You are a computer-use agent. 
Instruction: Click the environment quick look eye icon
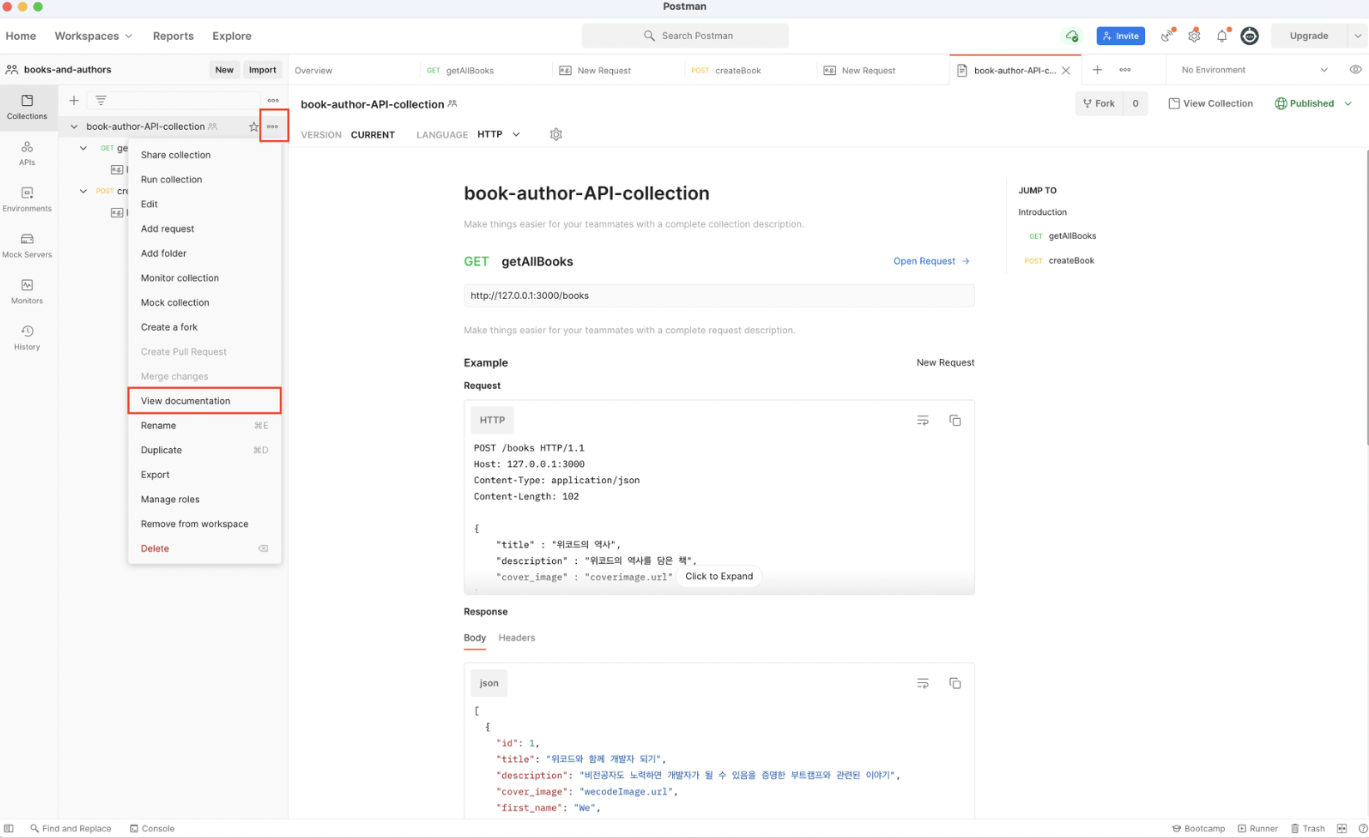point(1355,70)
